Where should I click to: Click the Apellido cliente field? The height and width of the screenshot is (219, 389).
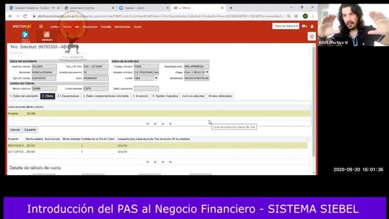point(44,66)
